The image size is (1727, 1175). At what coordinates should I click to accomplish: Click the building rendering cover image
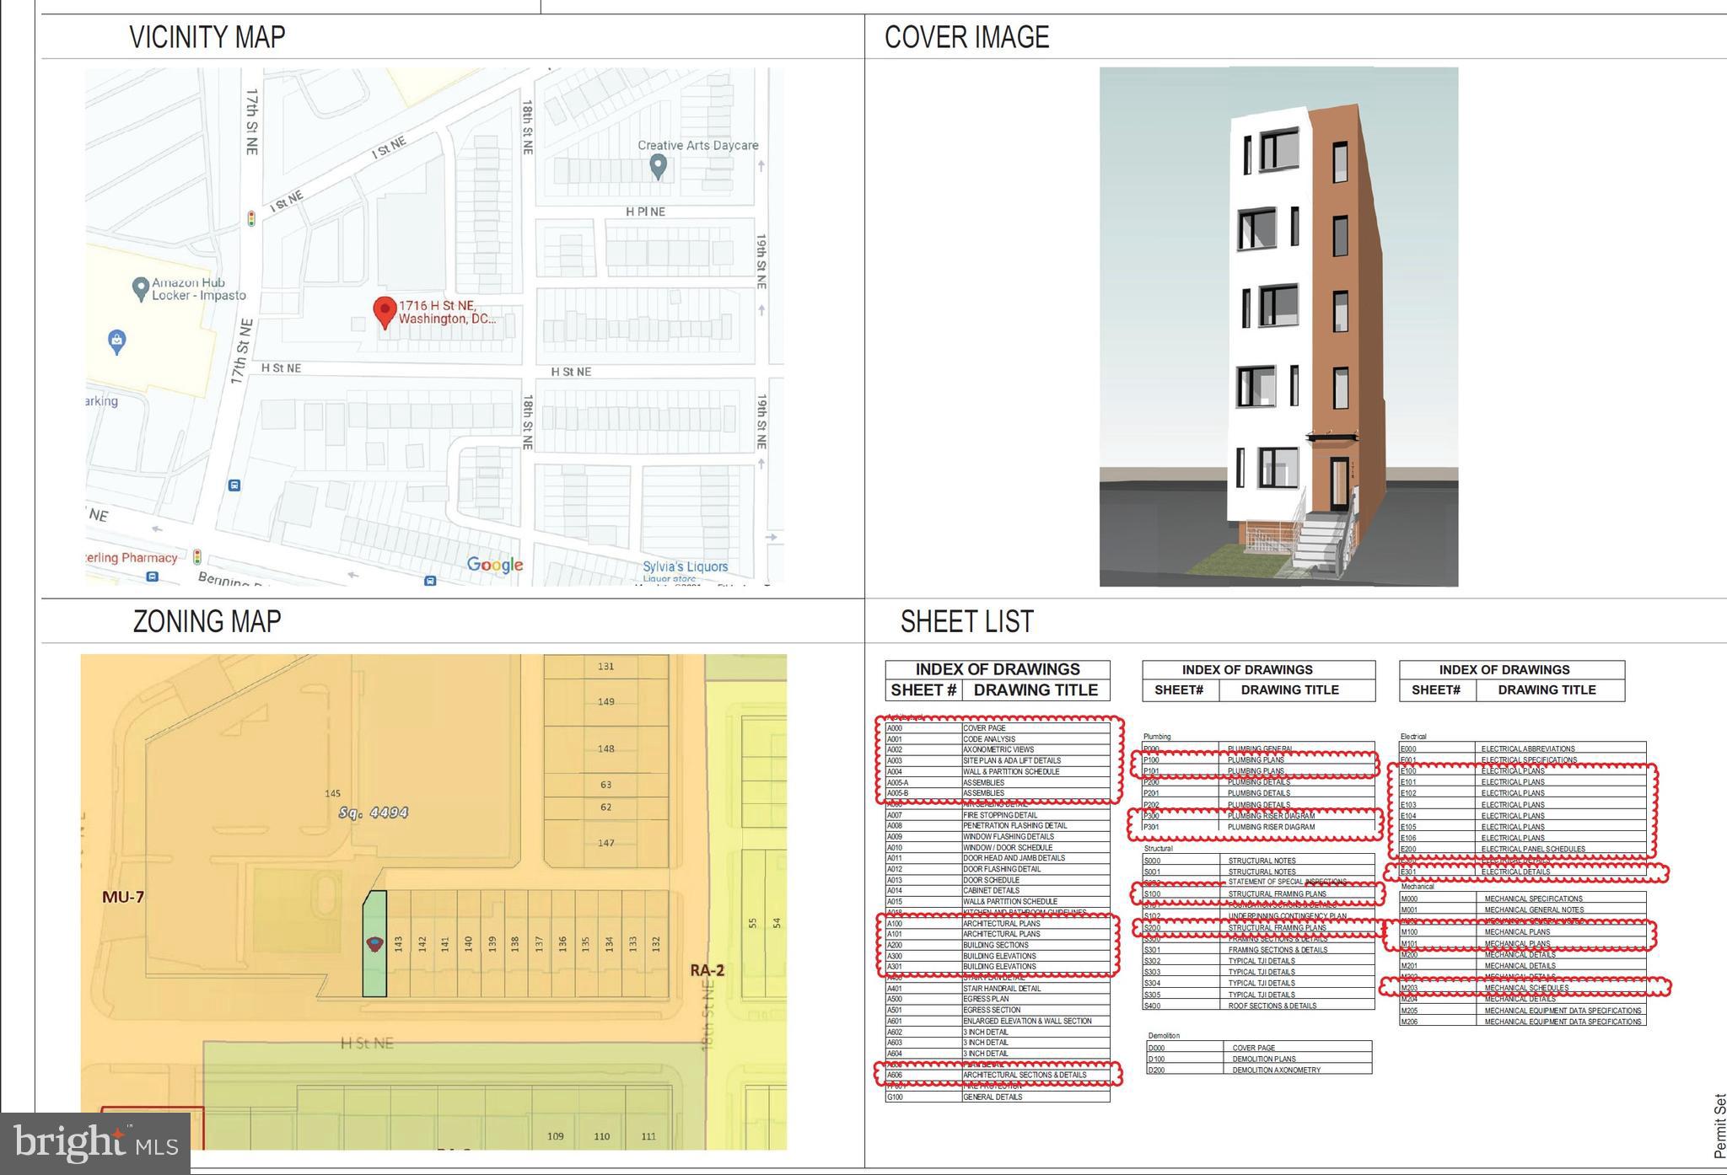[1278, 327]
